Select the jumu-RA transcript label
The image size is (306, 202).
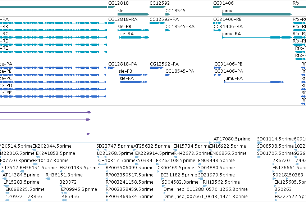[x=232, y=34]
